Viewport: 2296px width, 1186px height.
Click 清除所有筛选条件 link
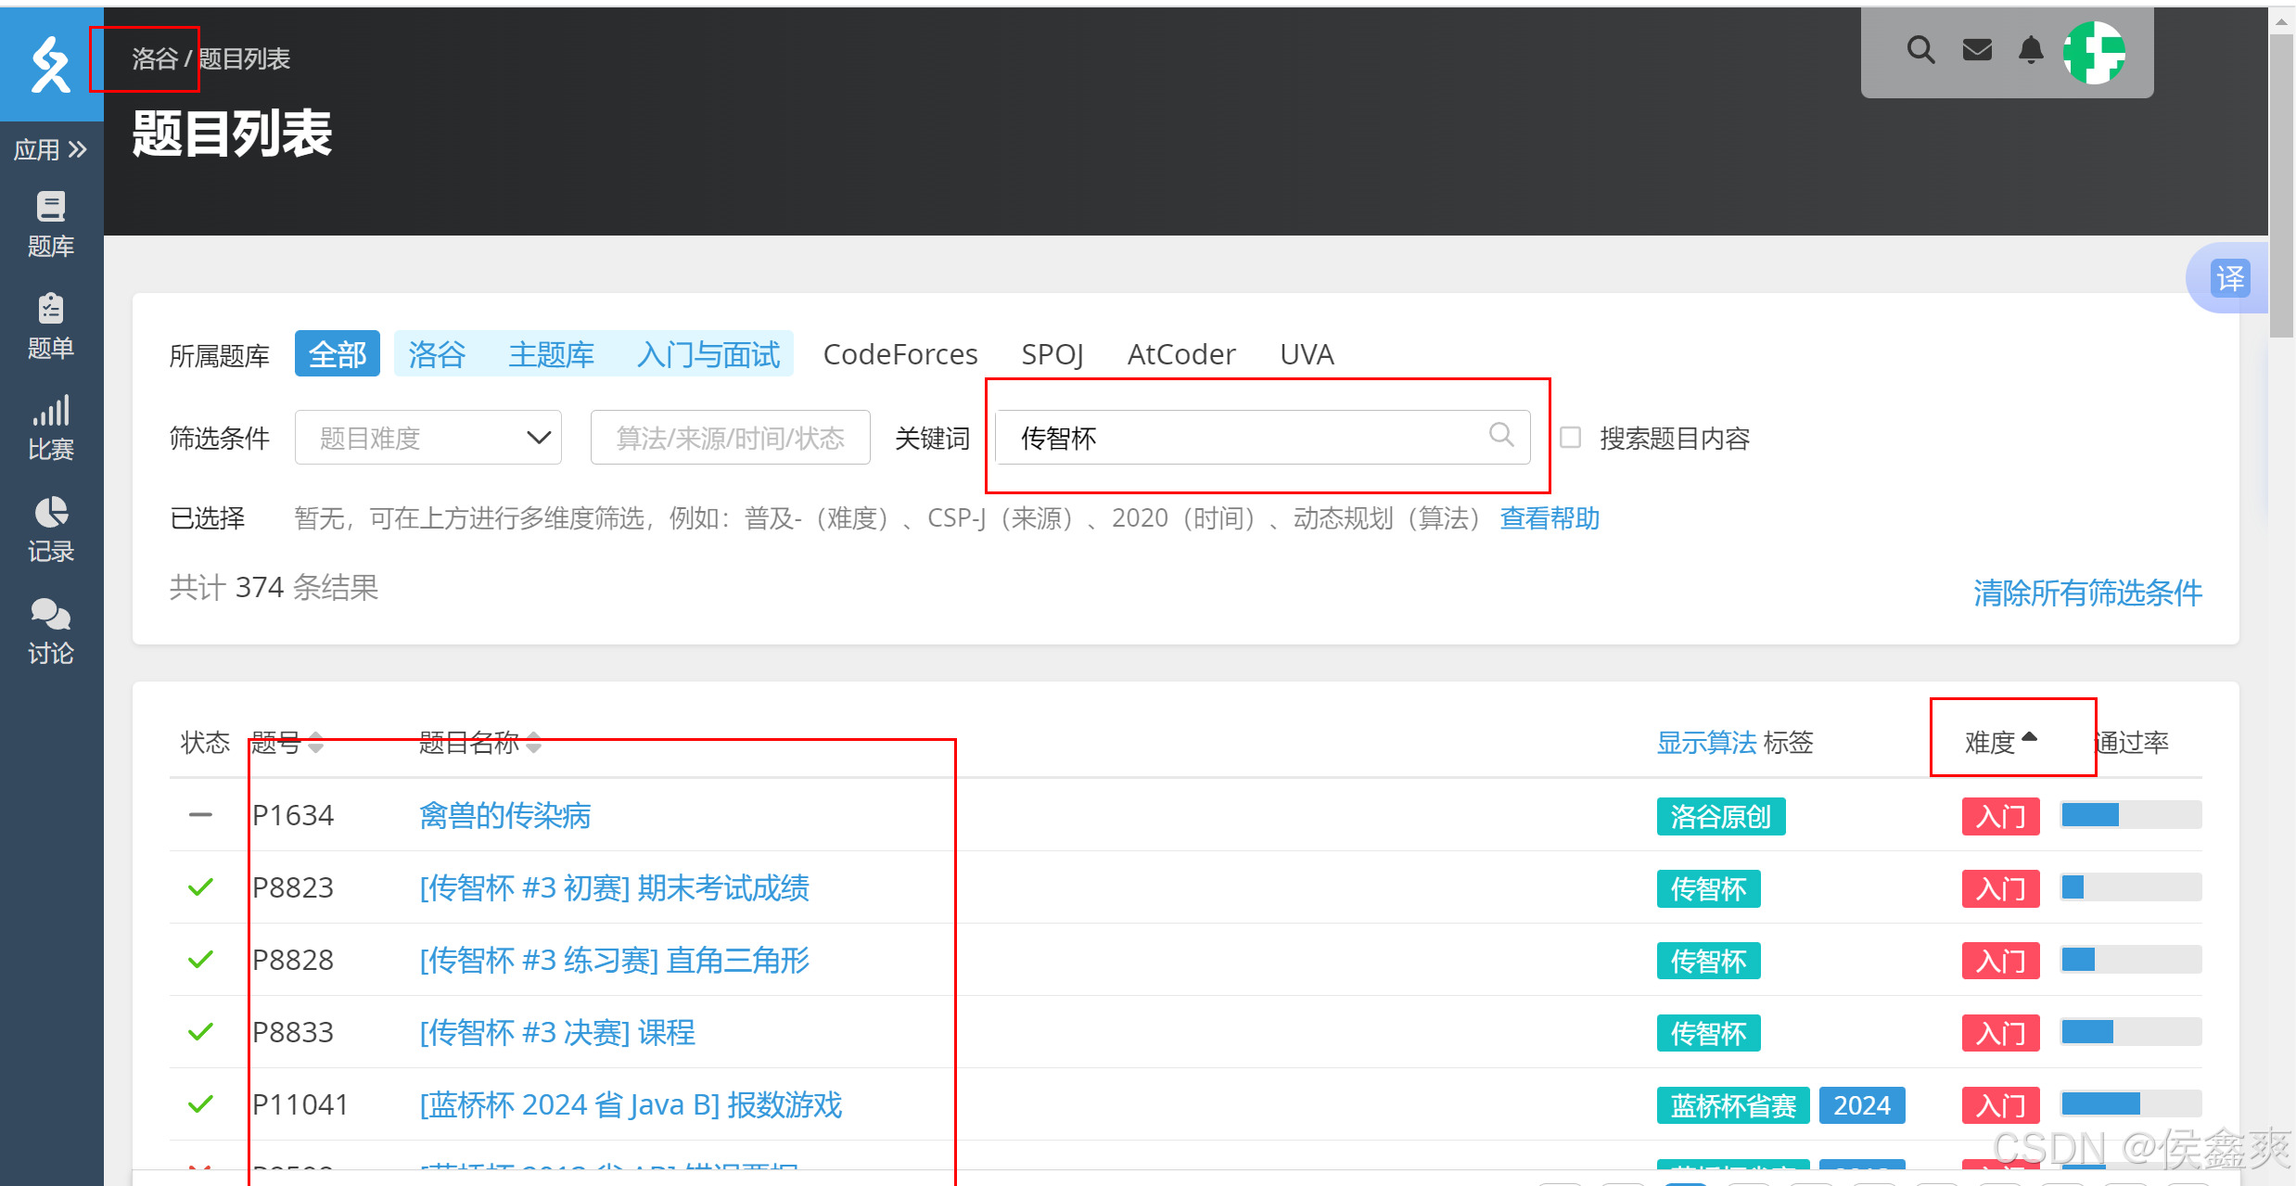[x=2086, y=593]
